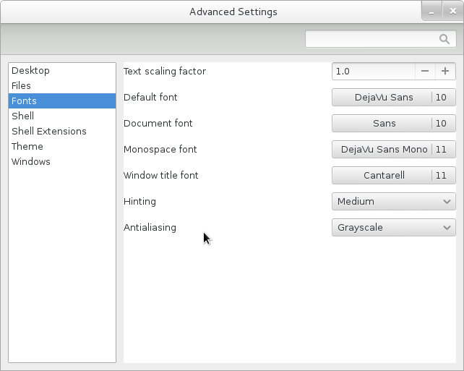Open the Antialiasing Grayscale dropdown
This screenshot has width=464, height=371.
(x=394, y=227)
